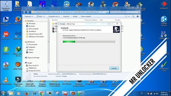Select Bibliotecas in the navigation pane
The image size is (171, 96).
click(31, 42)
